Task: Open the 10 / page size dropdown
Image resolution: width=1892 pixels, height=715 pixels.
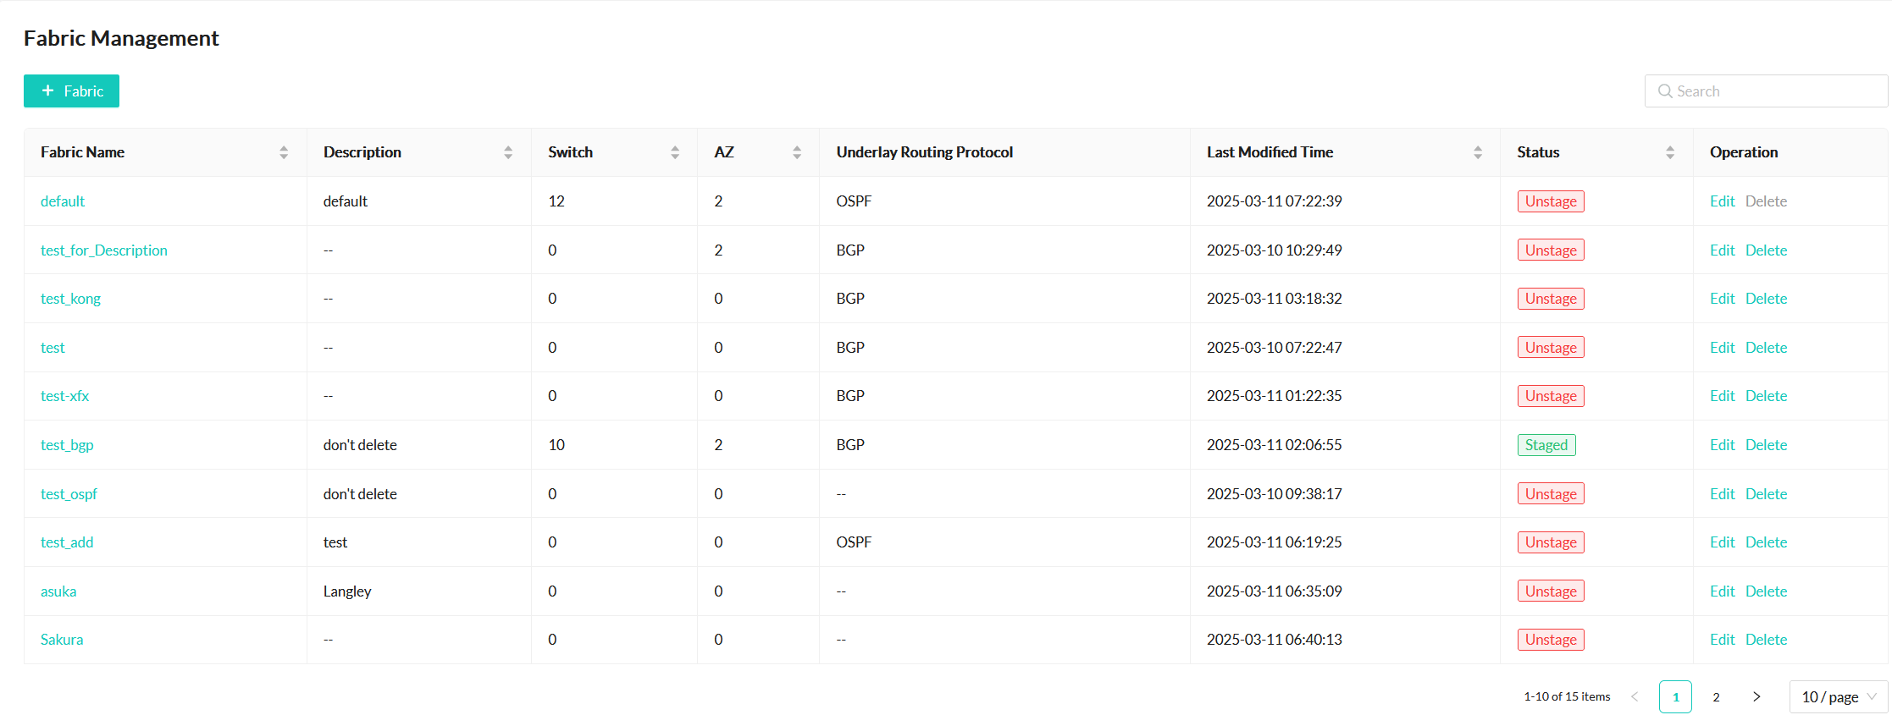Action: click(x=1839, y=696)
